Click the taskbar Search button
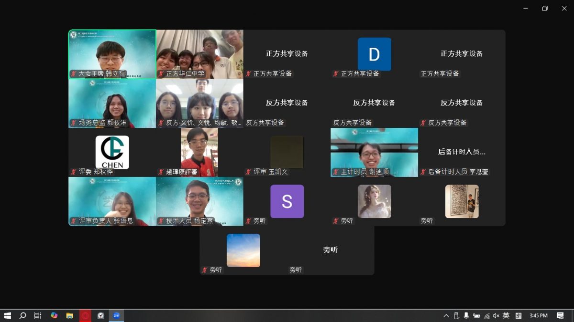This screenshot has width=574, height=322. pyautogui.click(x=22, y=315)
